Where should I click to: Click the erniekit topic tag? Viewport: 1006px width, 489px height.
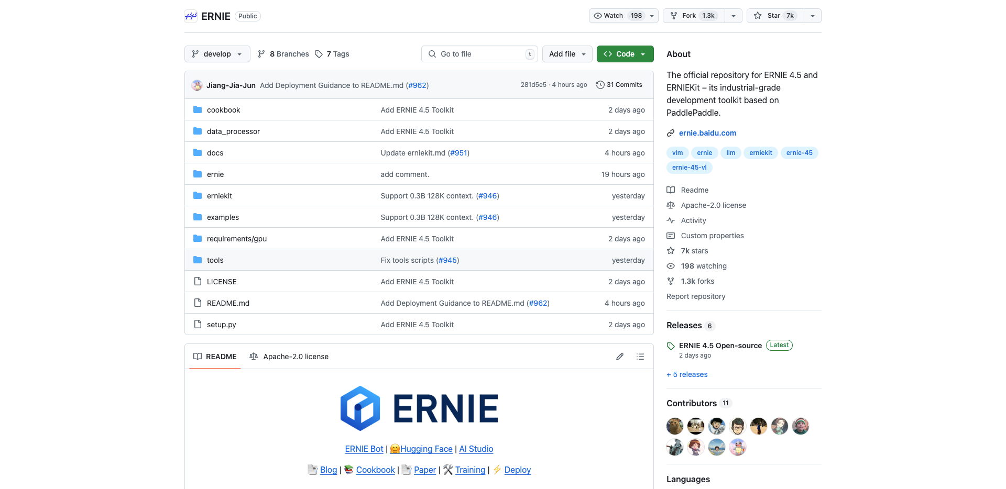761,153
